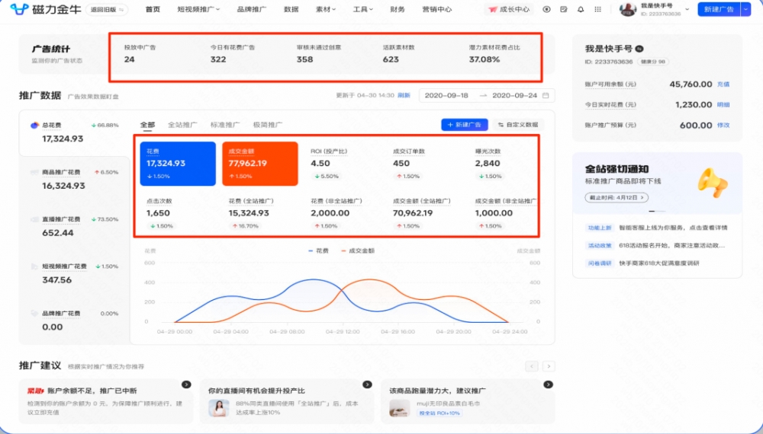Open the notification bell
Image resolution: width=763 pixels, height=434 pixels.
[x=581, y=9]
